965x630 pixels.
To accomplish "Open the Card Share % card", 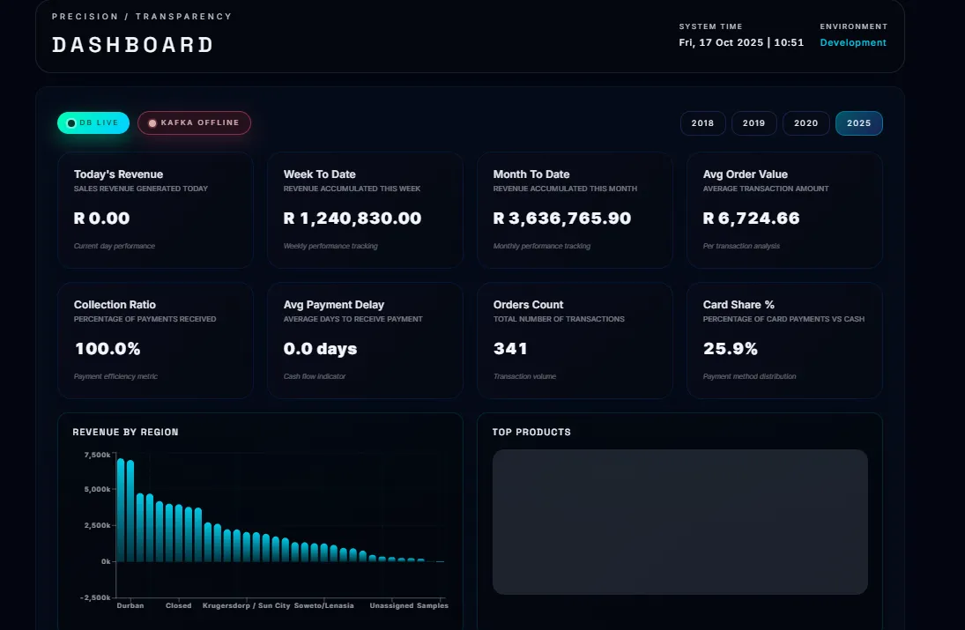I will tap(784, 340).
